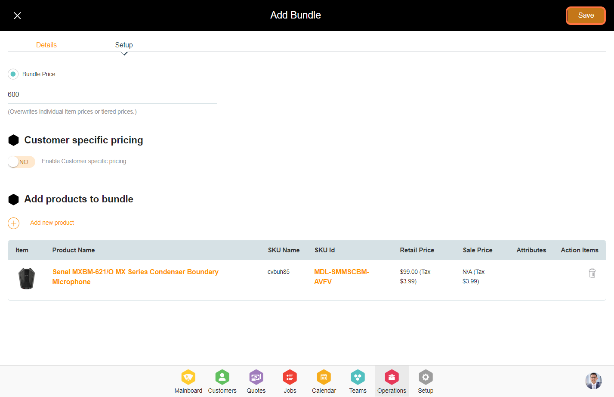Viewport: 614px width, 397px height.
Task: Switch to the Details tab
Action: pos(46,45)
